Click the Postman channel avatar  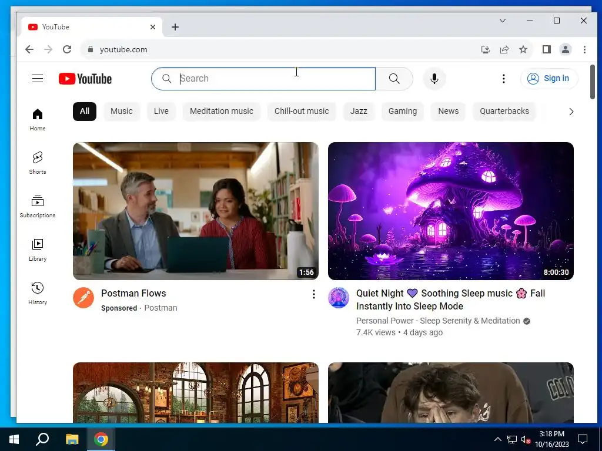click(x=83, y=298)
